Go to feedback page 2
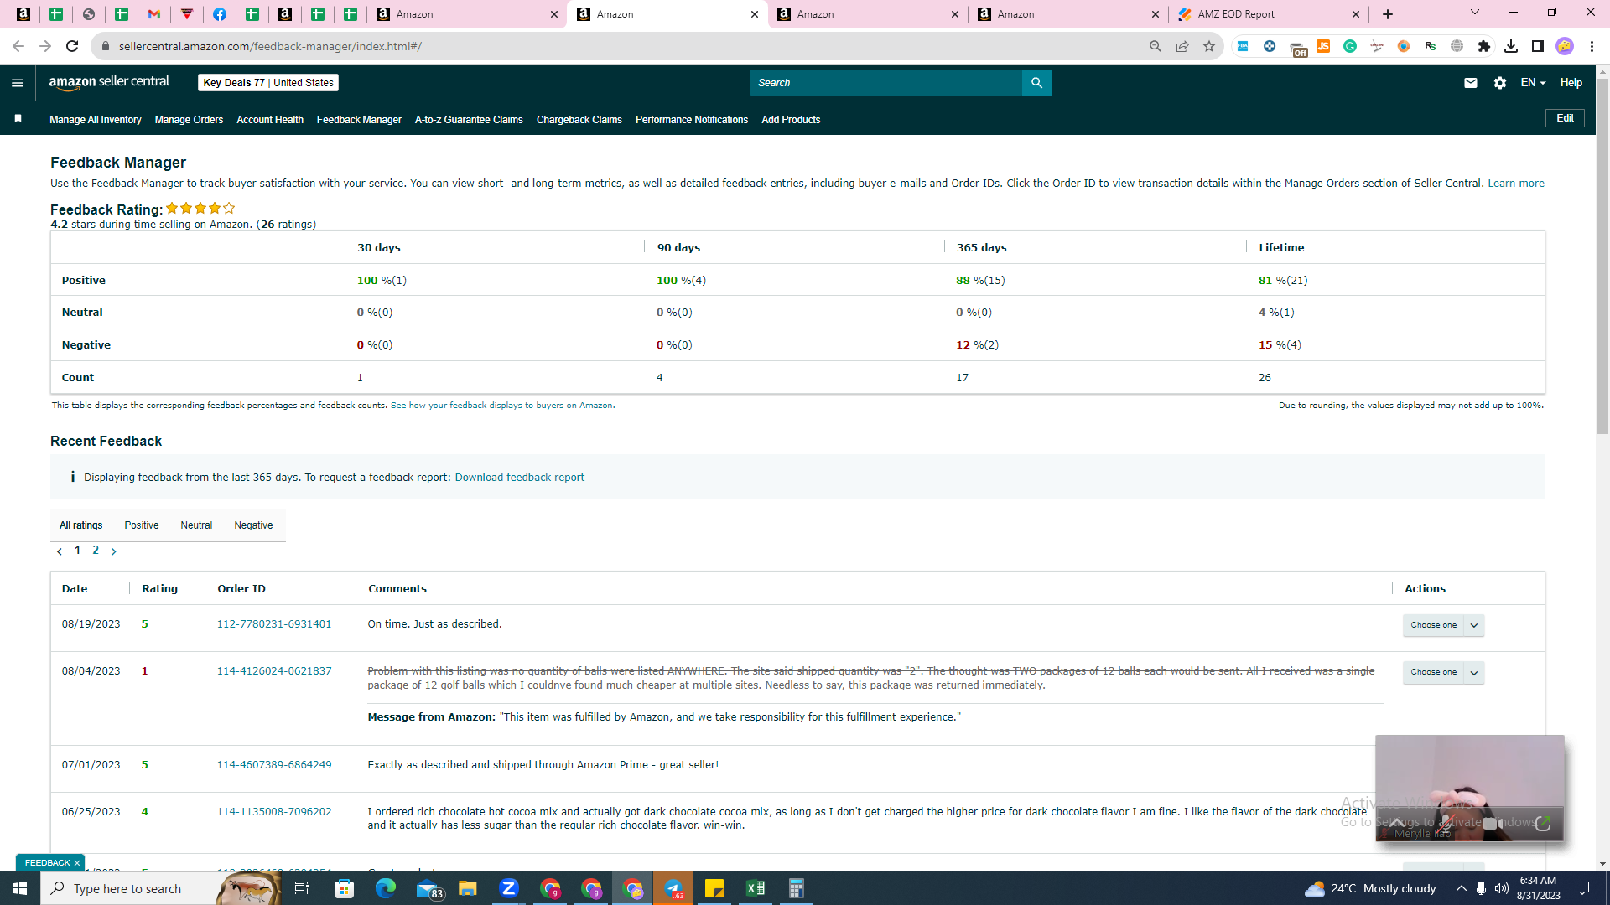This screenshot has height=905, width=1610. (96, 551)
